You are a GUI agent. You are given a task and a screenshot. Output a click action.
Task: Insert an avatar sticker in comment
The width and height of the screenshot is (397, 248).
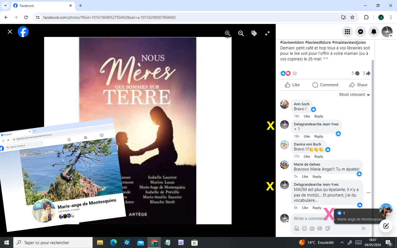click(x=297, y=228)
